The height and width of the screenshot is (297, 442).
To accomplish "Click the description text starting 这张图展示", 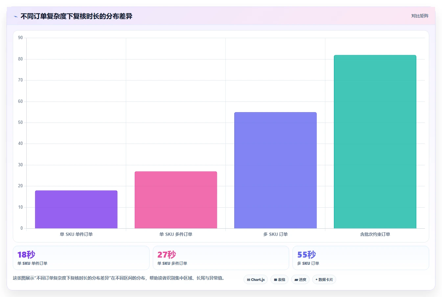I will pos(119,278).
